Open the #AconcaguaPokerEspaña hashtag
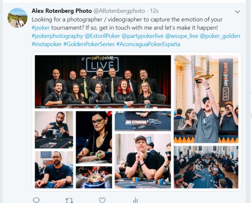 coord(148,44)
